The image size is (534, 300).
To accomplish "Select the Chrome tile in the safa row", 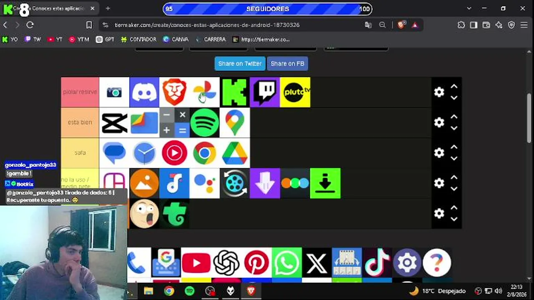I will pos(204,153).
